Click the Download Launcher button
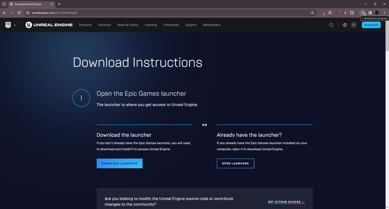This screenshot has height=209, width=389. coord(120,163)
